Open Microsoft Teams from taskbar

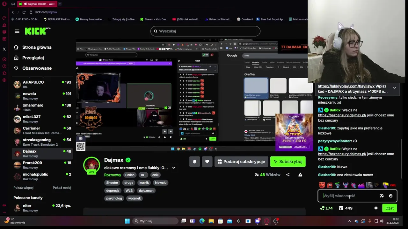[193, 221]
